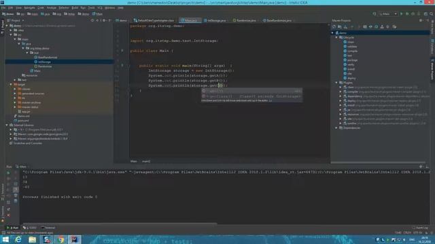Open Google Chrome from the taskbar
This screenshot has height=244, width=435.
(60, 239)
